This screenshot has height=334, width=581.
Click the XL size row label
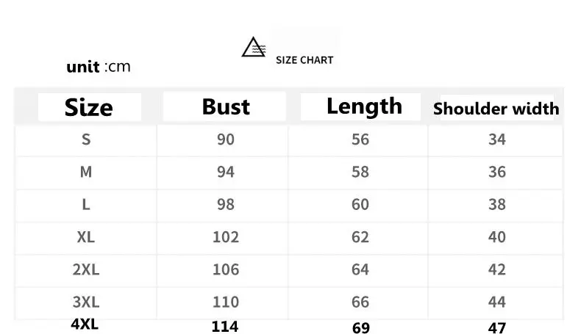[x=86, y=236]
